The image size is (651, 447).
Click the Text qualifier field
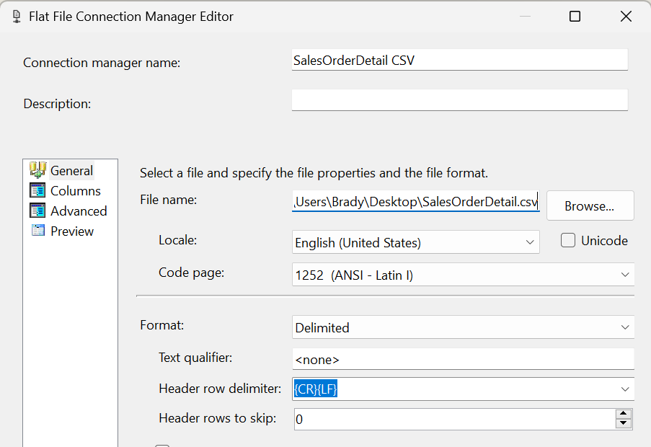(463, 359)
